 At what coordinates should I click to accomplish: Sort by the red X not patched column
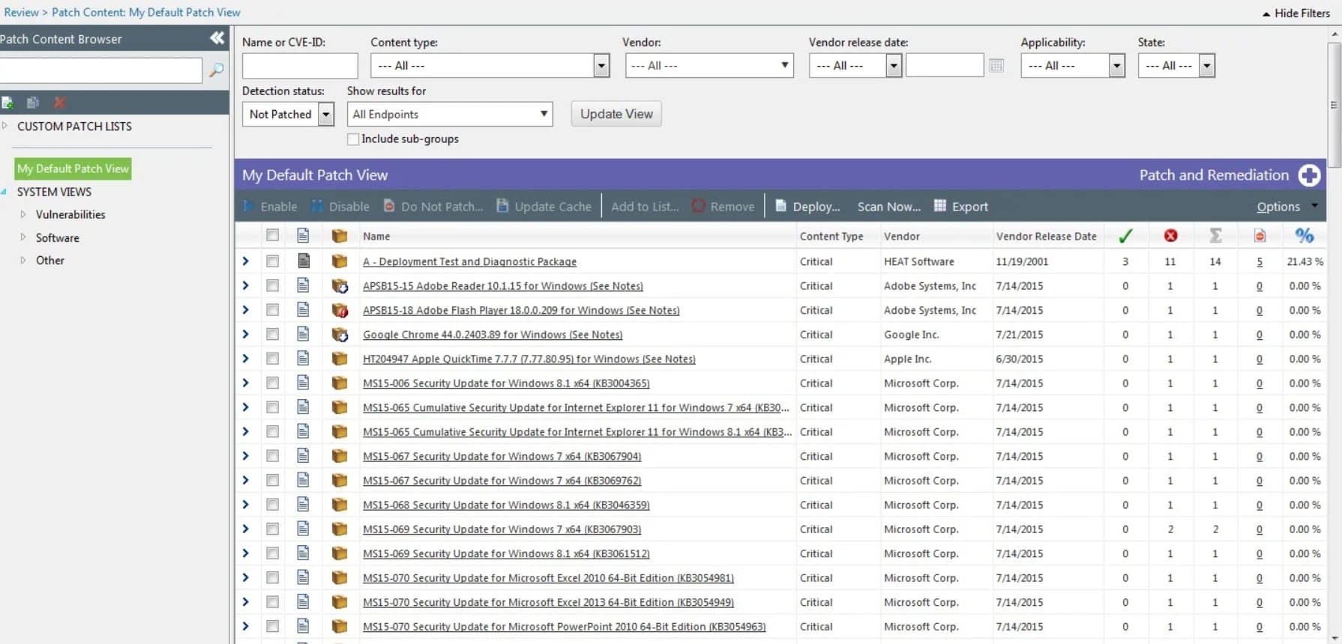point(1170,236)
